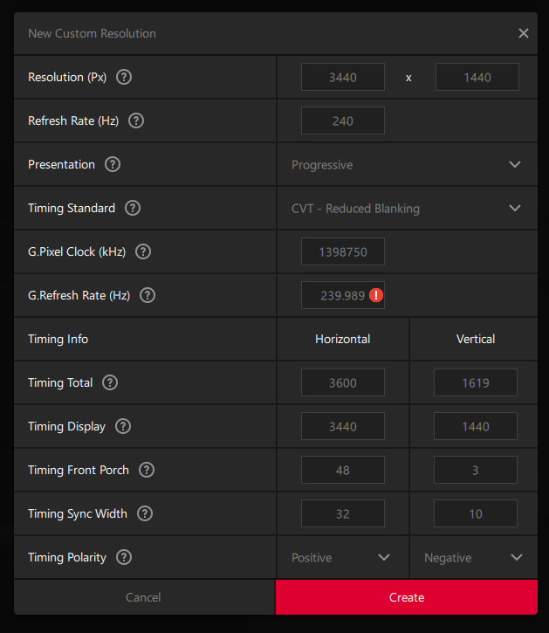The height and width of the screenshot is (633, 549).
Task: Open the G.Pixel Clock help tooltip icon
Action: click(x=143, y=251)
